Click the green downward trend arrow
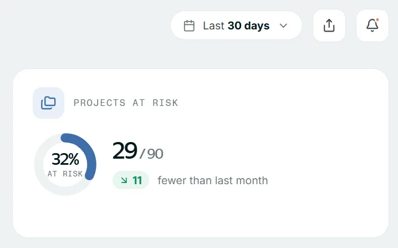 (124, 180)
